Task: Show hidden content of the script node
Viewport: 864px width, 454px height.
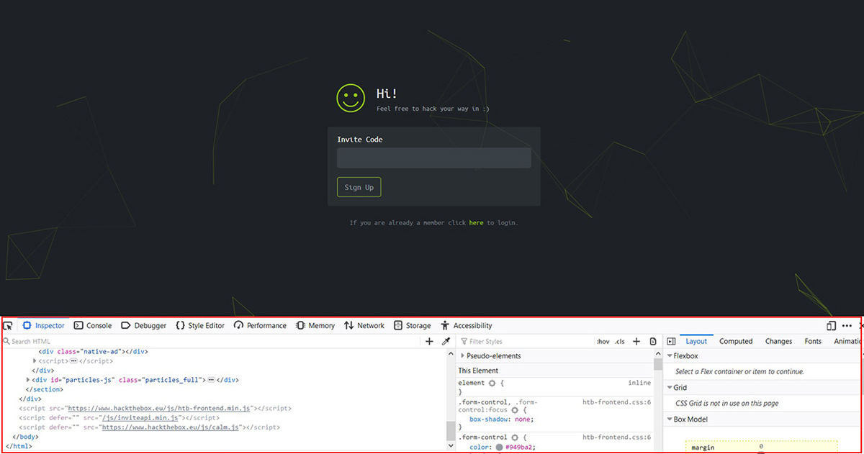Action: pyautogui.click(x=73, y=361)
